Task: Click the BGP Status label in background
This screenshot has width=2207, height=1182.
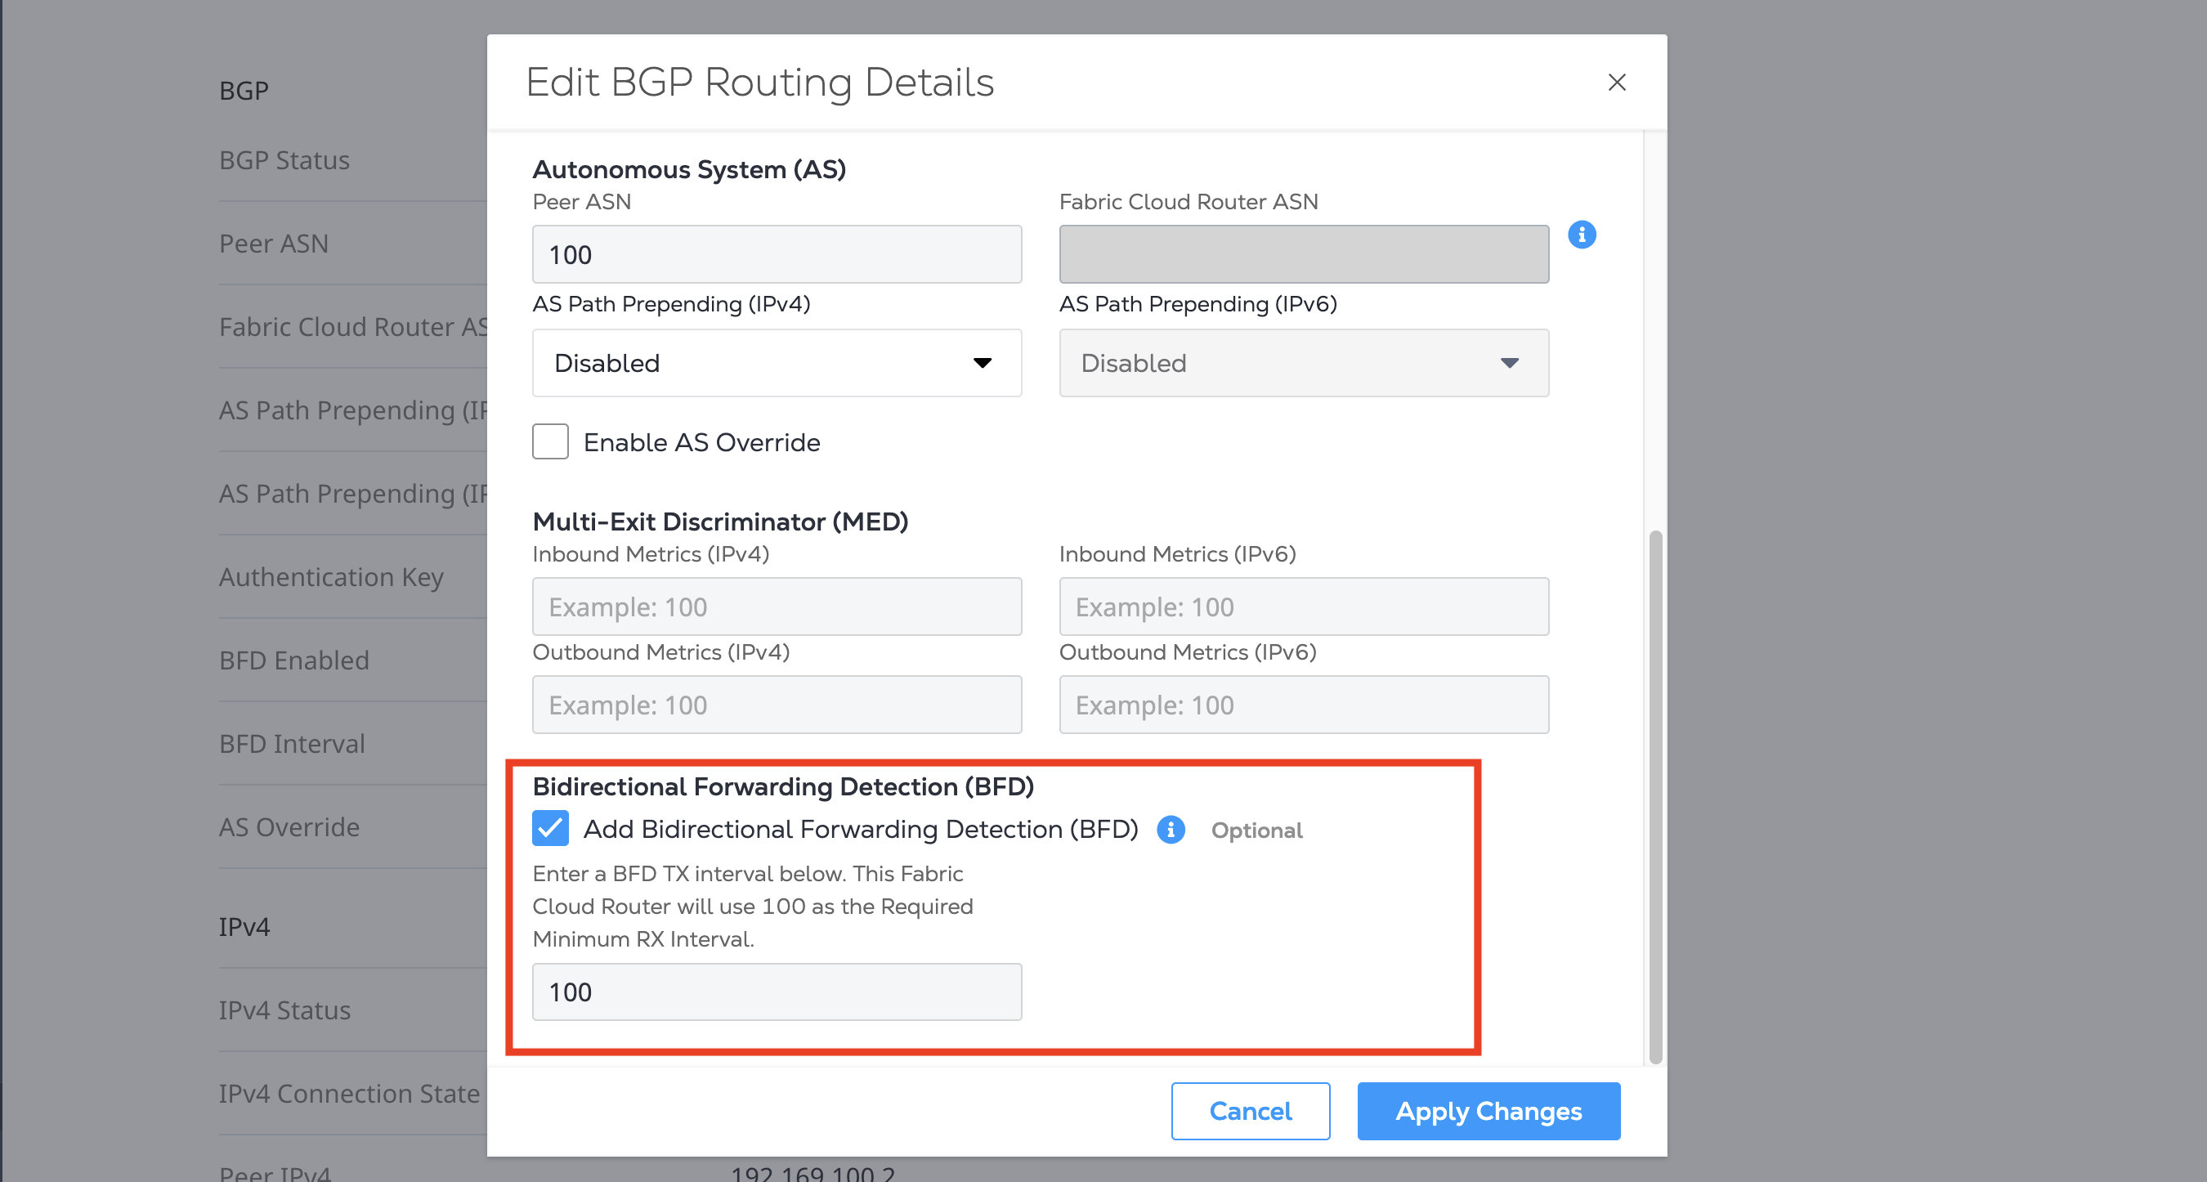Action: click(x=284, y=160)
